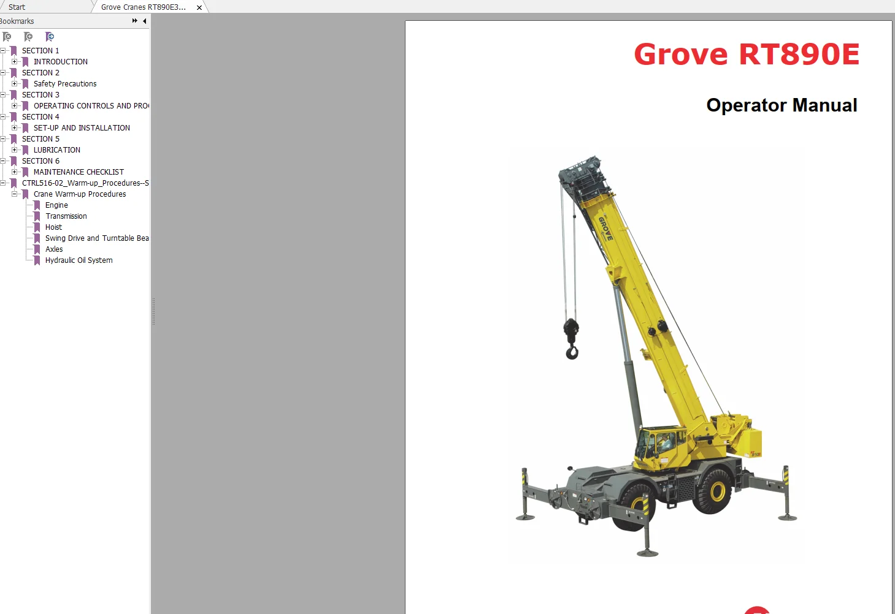Collapse the SECTION 5 bookmark node
Image resolution: width=895 pixels, height=614 pixels.
pos(3,139)
